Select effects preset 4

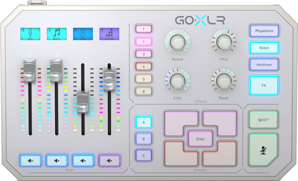(144, 66)
